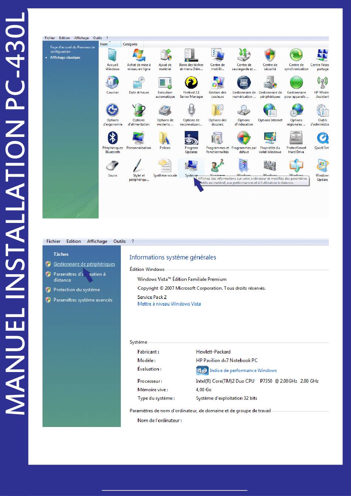Open the Options d'ergonomie icon
The image size is (351, 496).
113,111
